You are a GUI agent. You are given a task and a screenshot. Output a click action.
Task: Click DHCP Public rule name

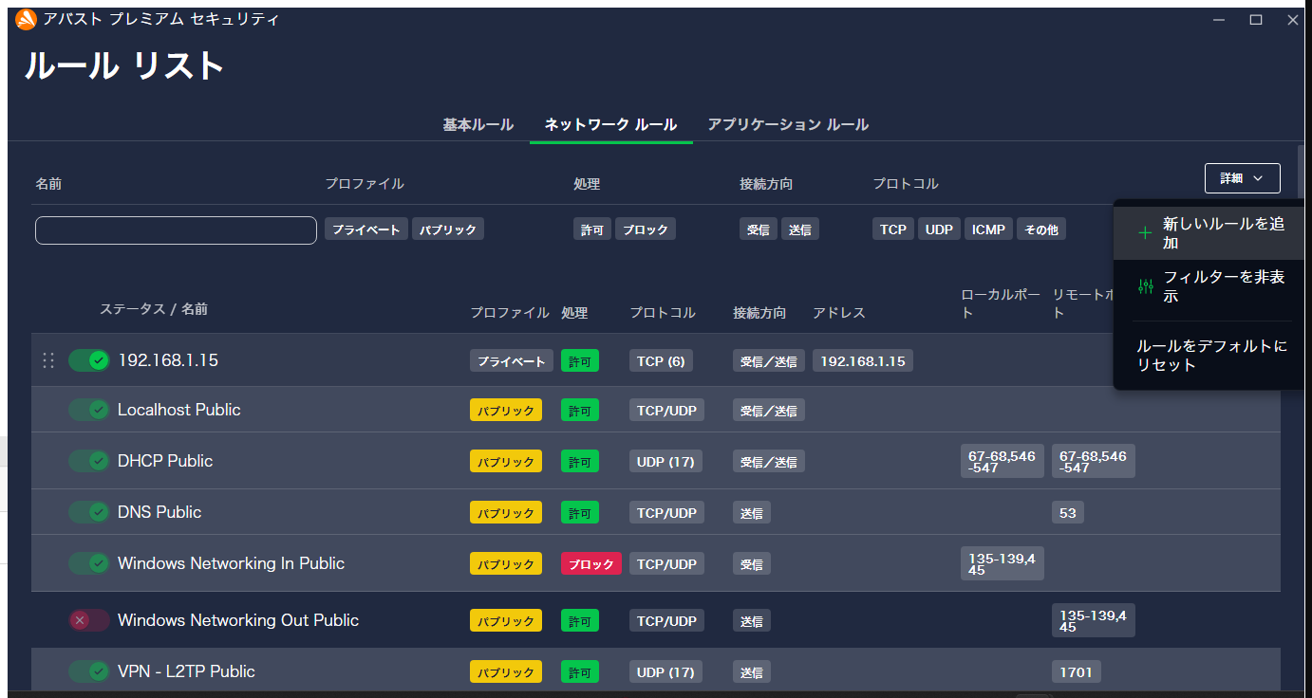point(165,461)
